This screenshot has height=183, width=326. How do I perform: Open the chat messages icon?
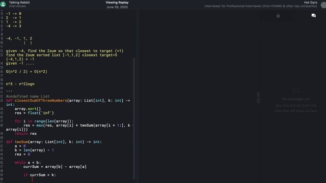tap(314, 16)
